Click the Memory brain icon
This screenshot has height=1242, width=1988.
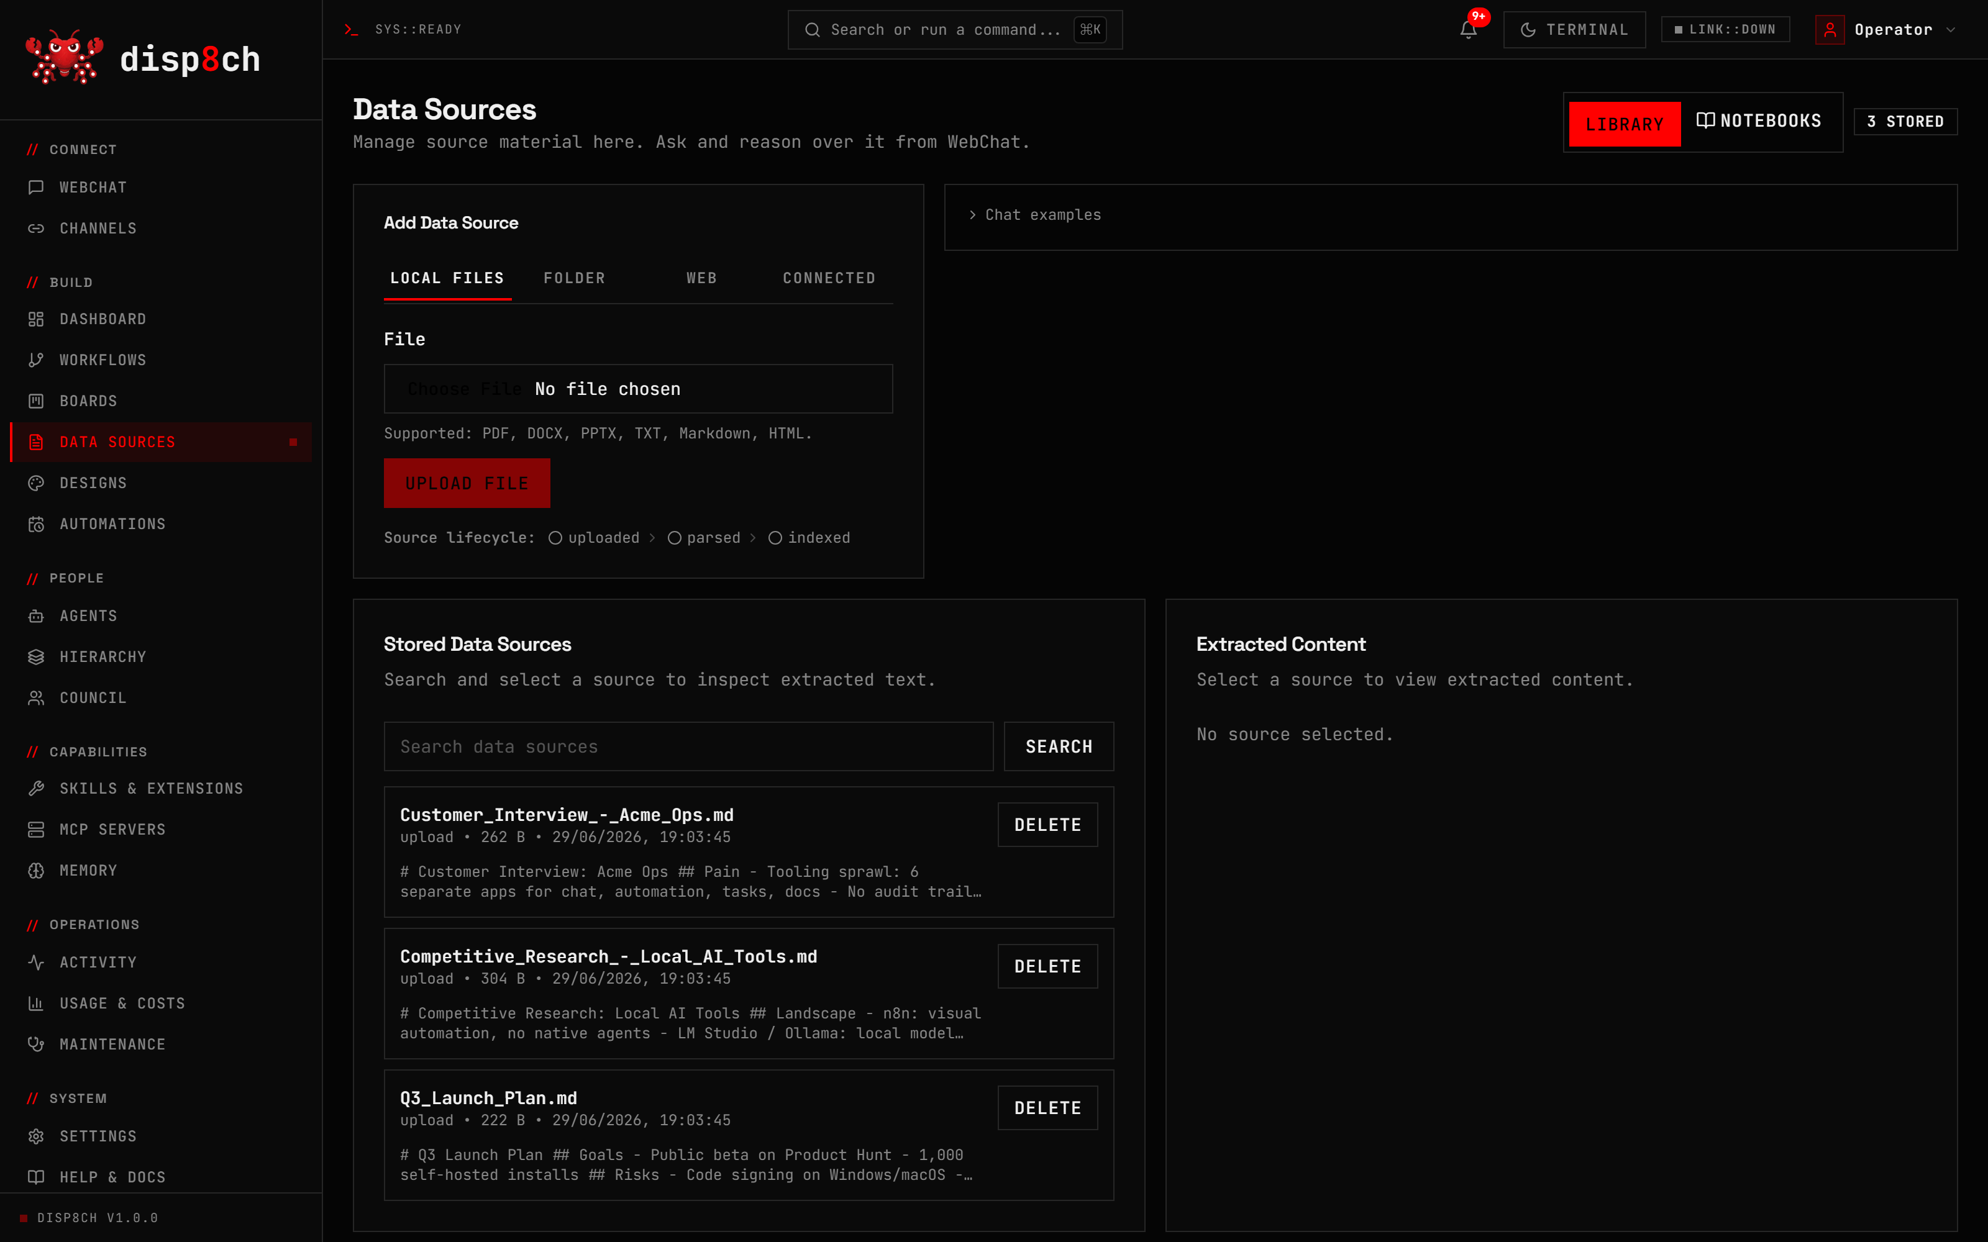coord(36,871)
